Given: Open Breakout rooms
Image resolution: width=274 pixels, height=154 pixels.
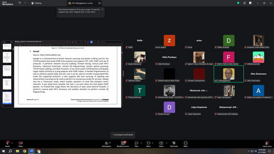Looking at the screenshot, I should pyautogui.click(x=123, y=144).
